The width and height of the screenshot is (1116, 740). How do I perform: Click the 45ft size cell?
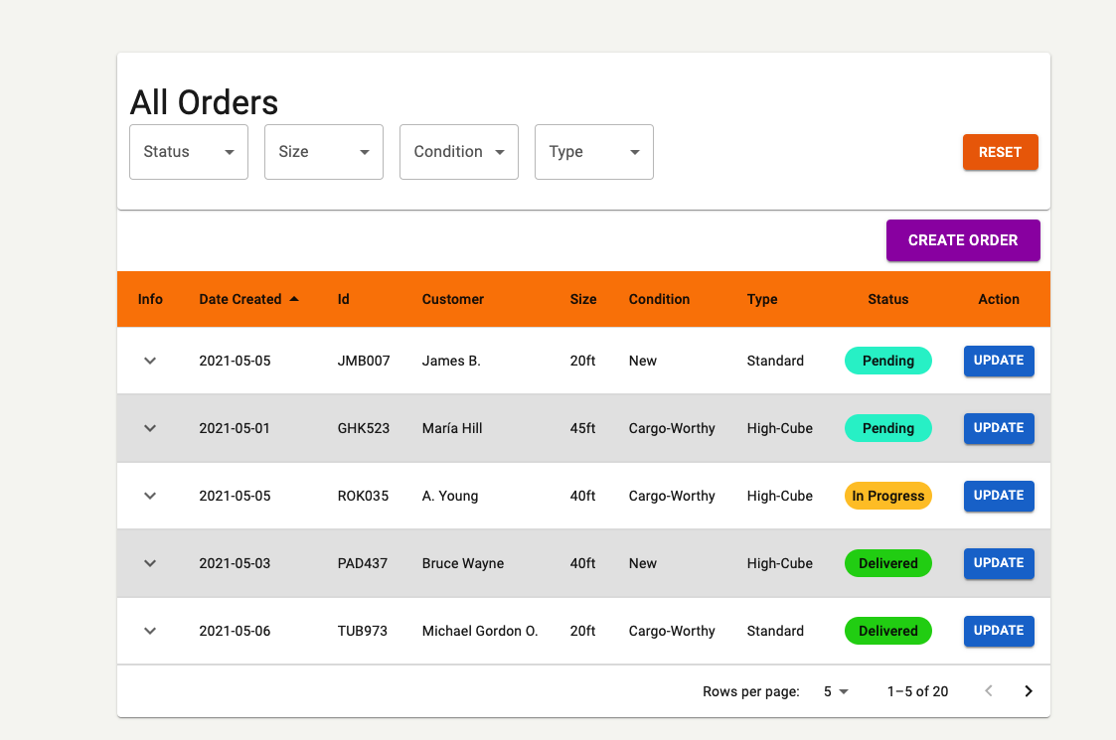pos(583,428)
